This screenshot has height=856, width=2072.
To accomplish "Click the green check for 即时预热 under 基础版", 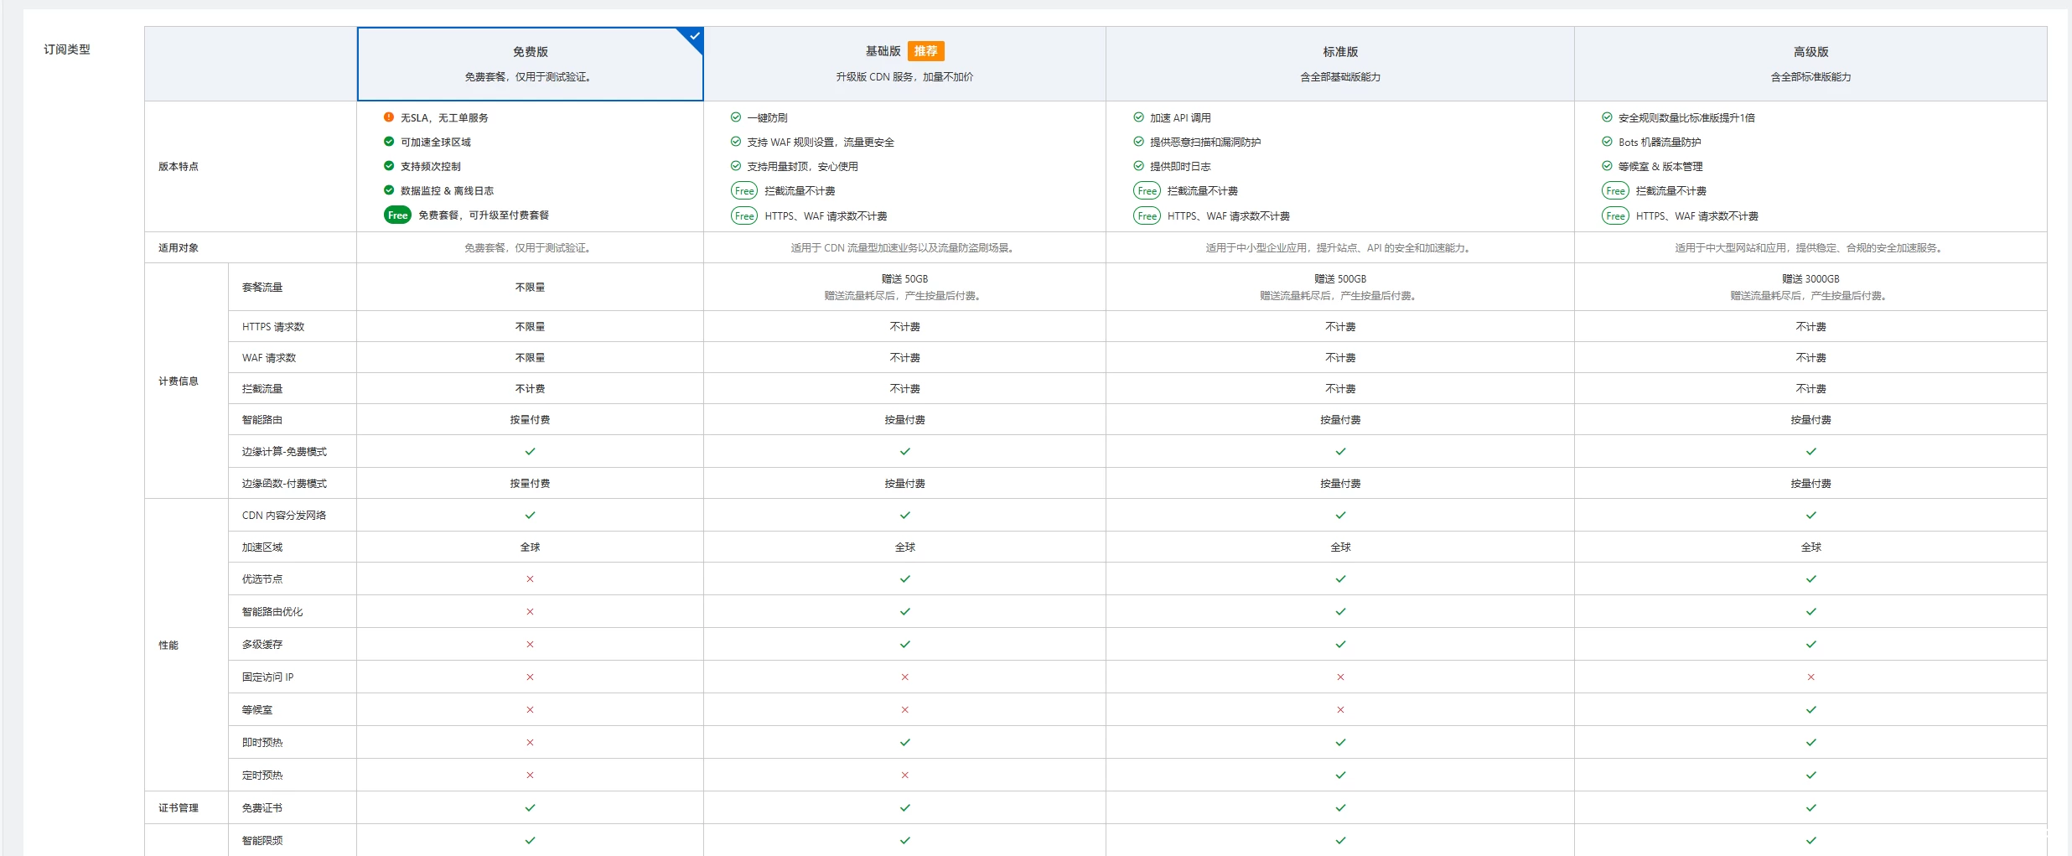I will [x=904, y=743].
